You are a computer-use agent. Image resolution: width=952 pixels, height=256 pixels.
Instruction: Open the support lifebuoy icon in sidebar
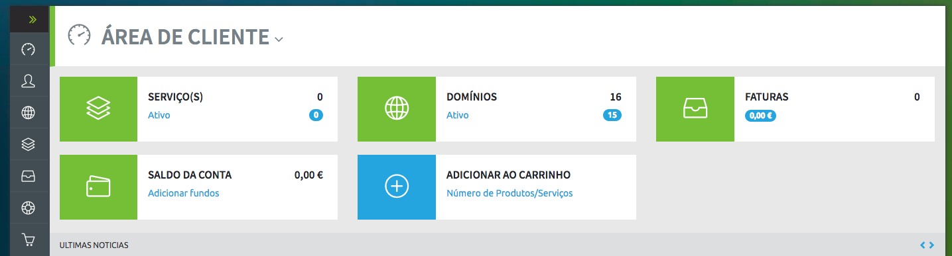(x=28, y=208)
